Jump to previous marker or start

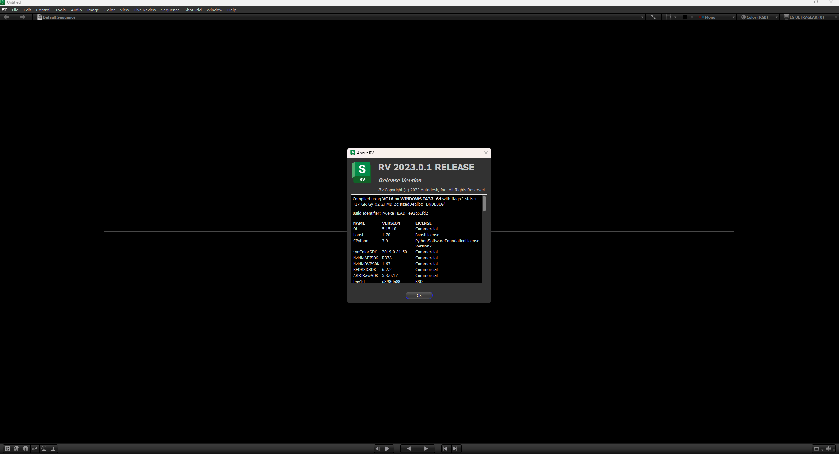pos(445,448)
